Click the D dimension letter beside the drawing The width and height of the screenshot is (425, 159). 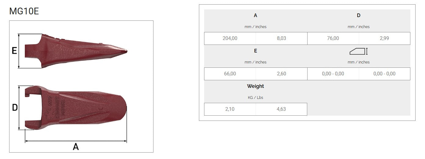(x=15, y=108)
